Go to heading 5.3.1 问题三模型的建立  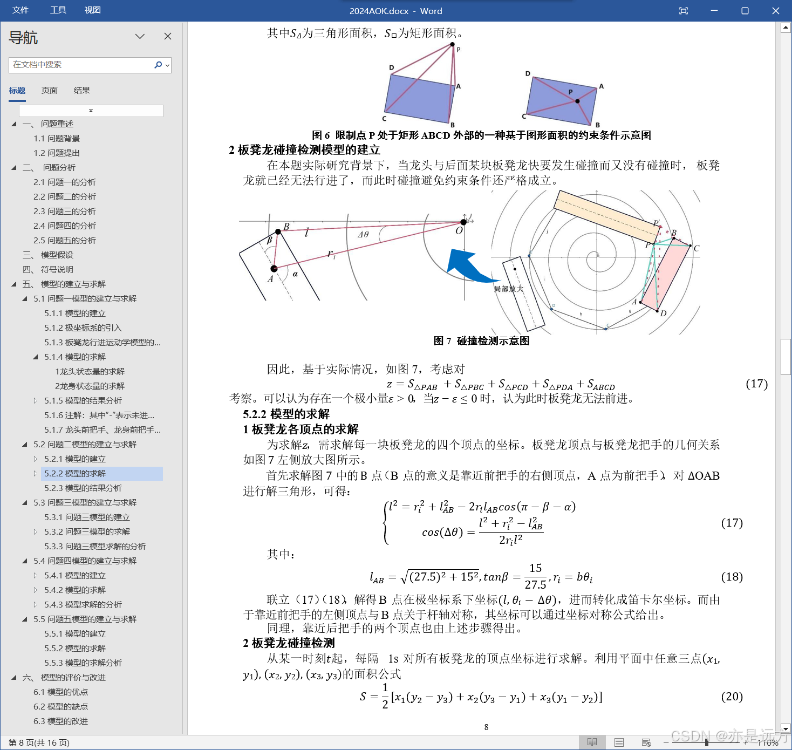[87, 517]
